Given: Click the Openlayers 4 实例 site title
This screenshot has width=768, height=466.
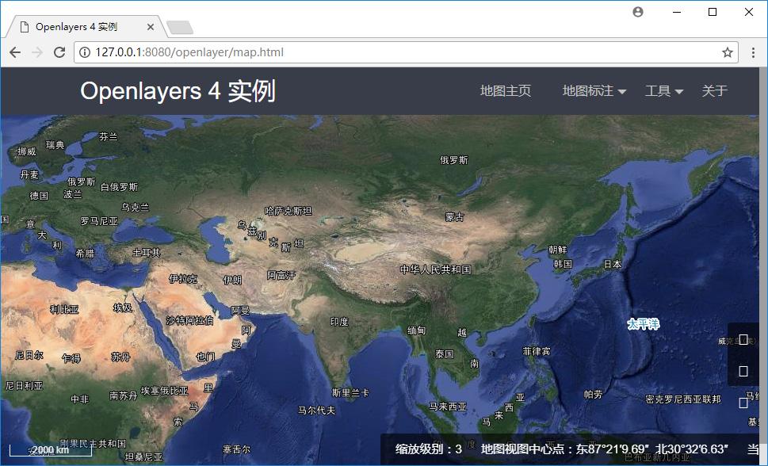Looking at the screenshot, I should (x=178, y=91).
